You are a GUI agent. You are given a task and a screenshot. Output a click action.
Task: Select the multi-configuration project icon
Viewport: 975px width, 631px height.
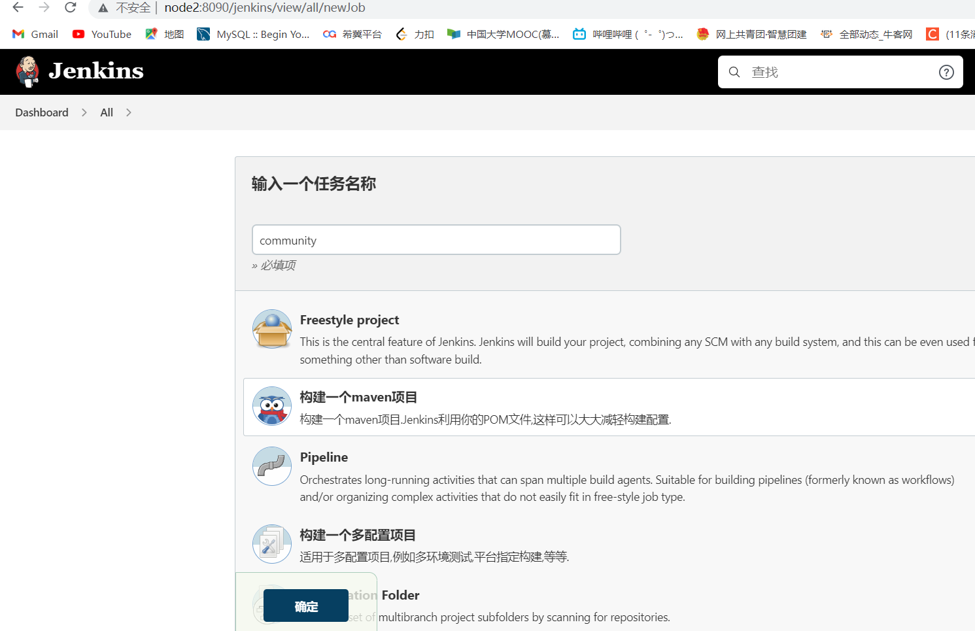pos(272,544)
